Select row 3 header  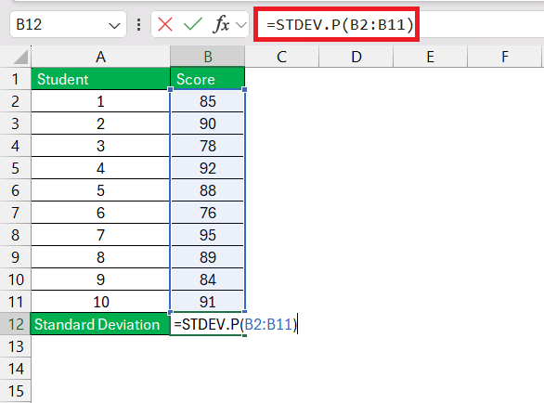click(15, 123)
